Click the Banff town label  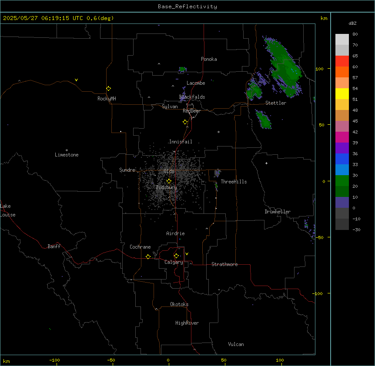54,246
